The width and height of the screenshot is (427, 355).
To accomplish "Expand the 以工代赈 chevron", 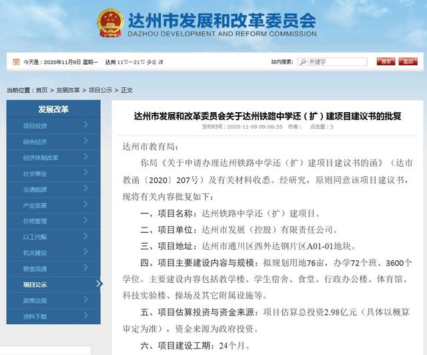I will tap(86, 236).
